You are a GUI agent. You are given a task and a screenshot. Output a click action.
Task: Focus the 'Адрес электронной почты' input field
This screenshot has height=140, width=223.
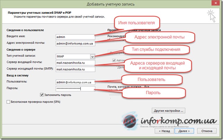point(74,43)
